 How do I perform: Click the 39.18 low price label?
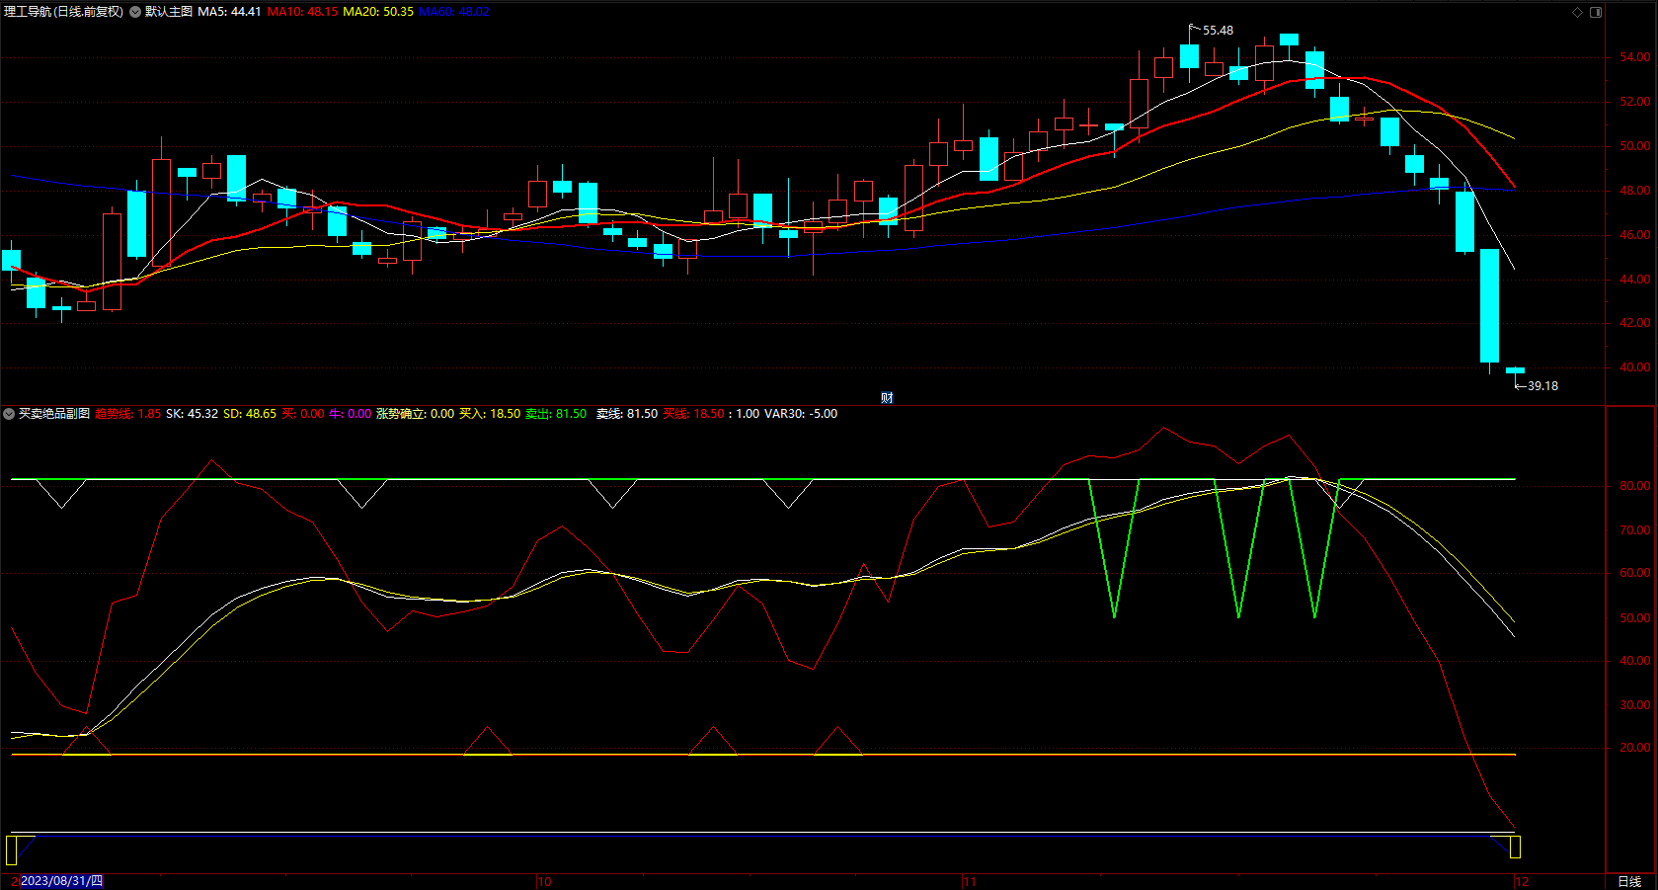click(1542, 386)
